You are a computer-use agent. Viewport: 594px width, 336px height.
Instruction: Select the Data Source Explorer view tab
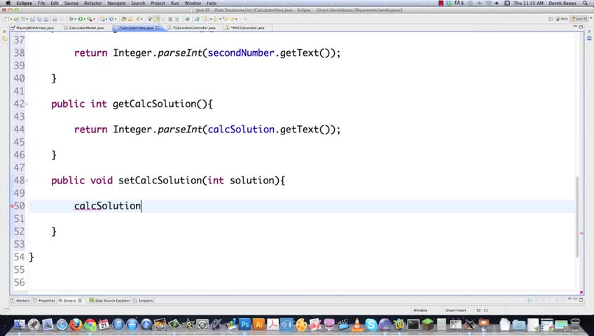pyautogui.click(x=109, y=300)
